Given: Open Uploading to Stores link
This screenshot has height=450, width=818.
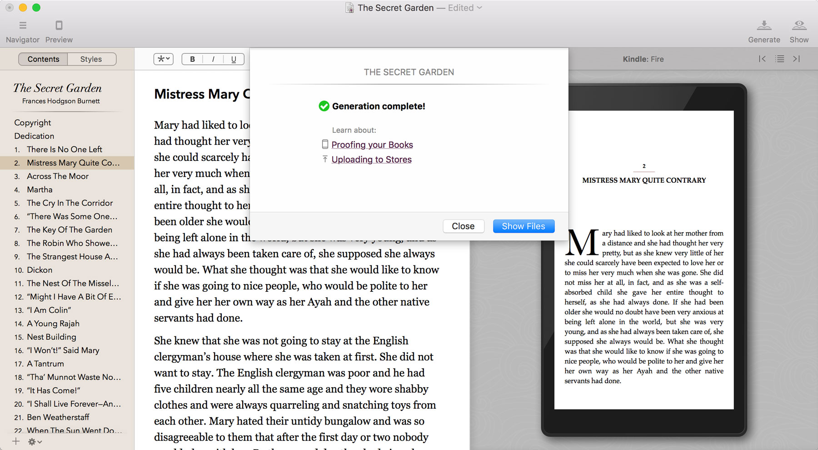Looking at the screenshot, I should coord(372,160).
